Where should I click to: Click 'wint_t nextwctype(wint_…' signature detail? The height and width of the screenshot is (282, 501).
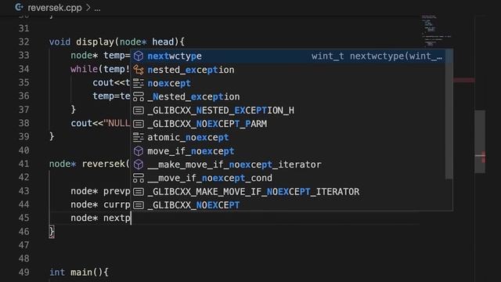click(x=377, y=56)
